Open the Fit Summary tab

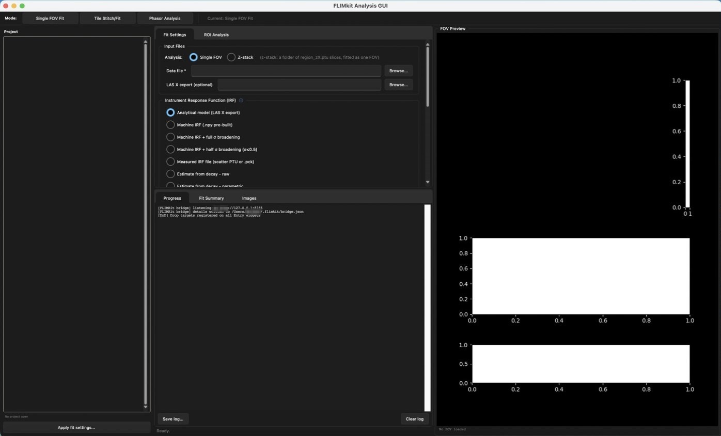(211, 198)
